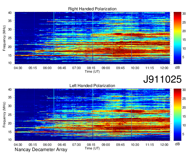Click the 04:30 tick on top time axis
This screenshot has width=189, height=153.
(x=18, y=68)
